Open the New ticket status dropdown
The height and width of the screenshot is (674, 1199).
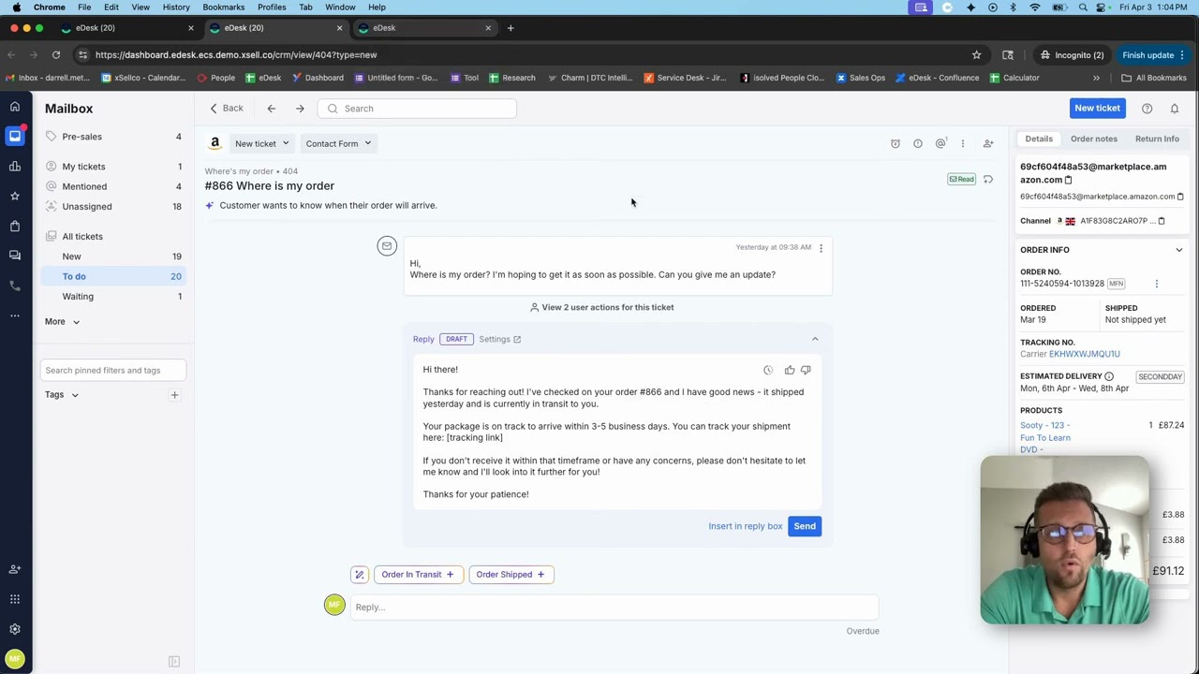[260, 144]
